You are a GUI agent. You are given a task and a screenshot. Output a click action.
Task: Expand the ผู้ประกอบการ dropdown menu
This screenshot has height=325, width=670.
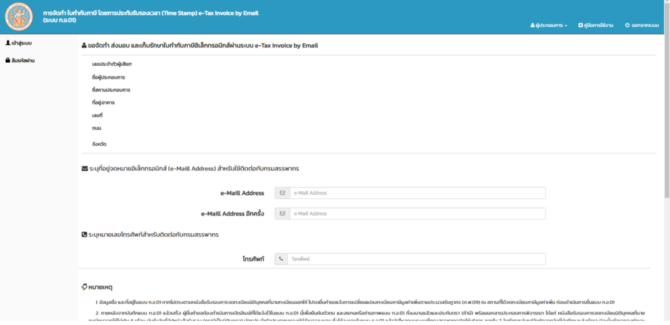tap(549, 25)
